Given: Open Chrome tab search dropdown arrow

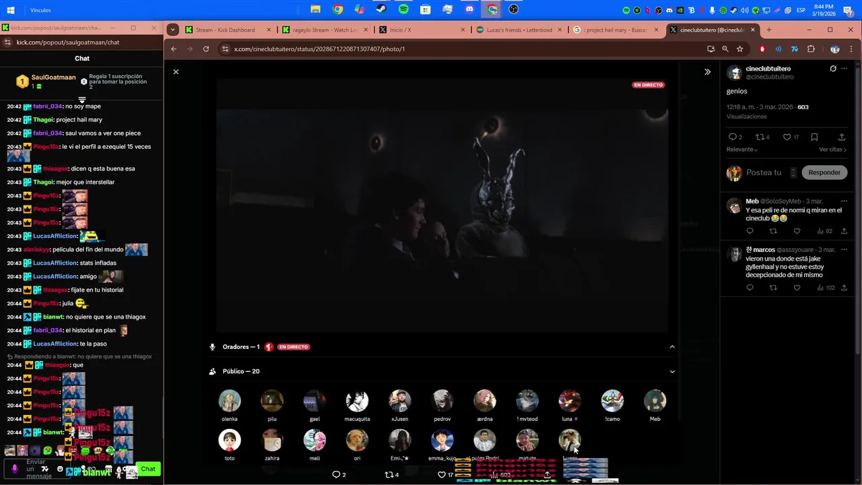Looking at the screenshot, I should point(173,30).
